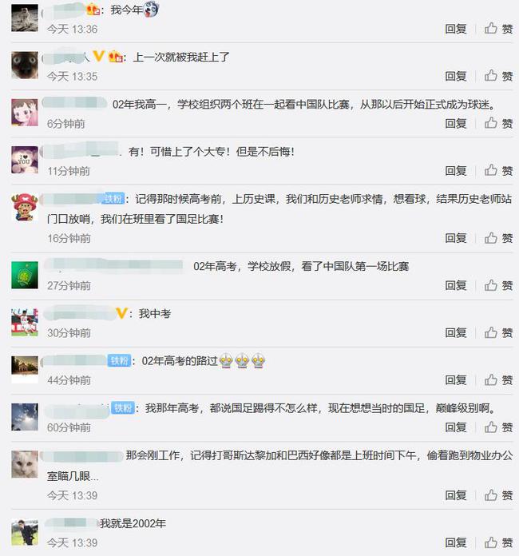519x556 pixels.
Task: Like the history teacher comment from 16分钟前
Action: tap(498, 238)
